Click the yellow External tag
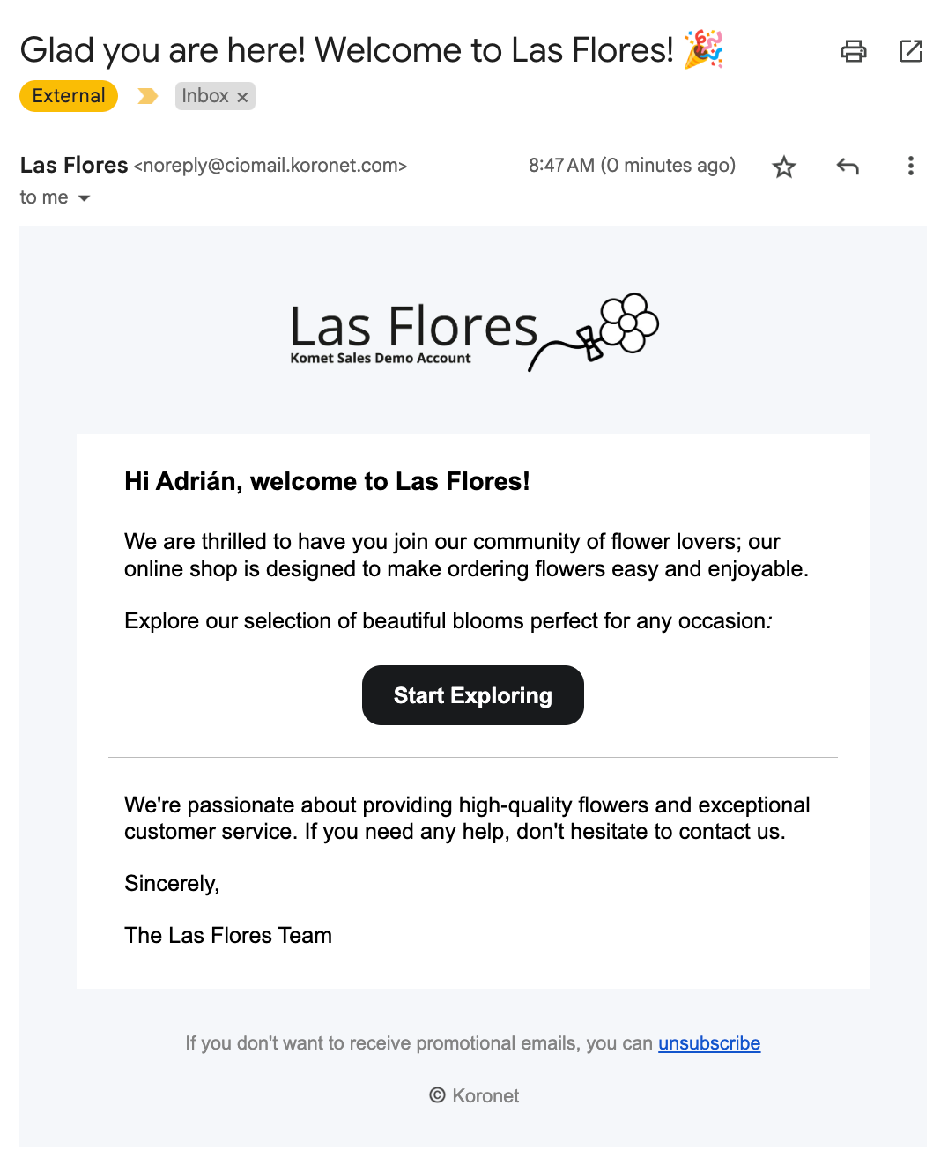This screenshot has width=948, height=1172. pos(69,96)
